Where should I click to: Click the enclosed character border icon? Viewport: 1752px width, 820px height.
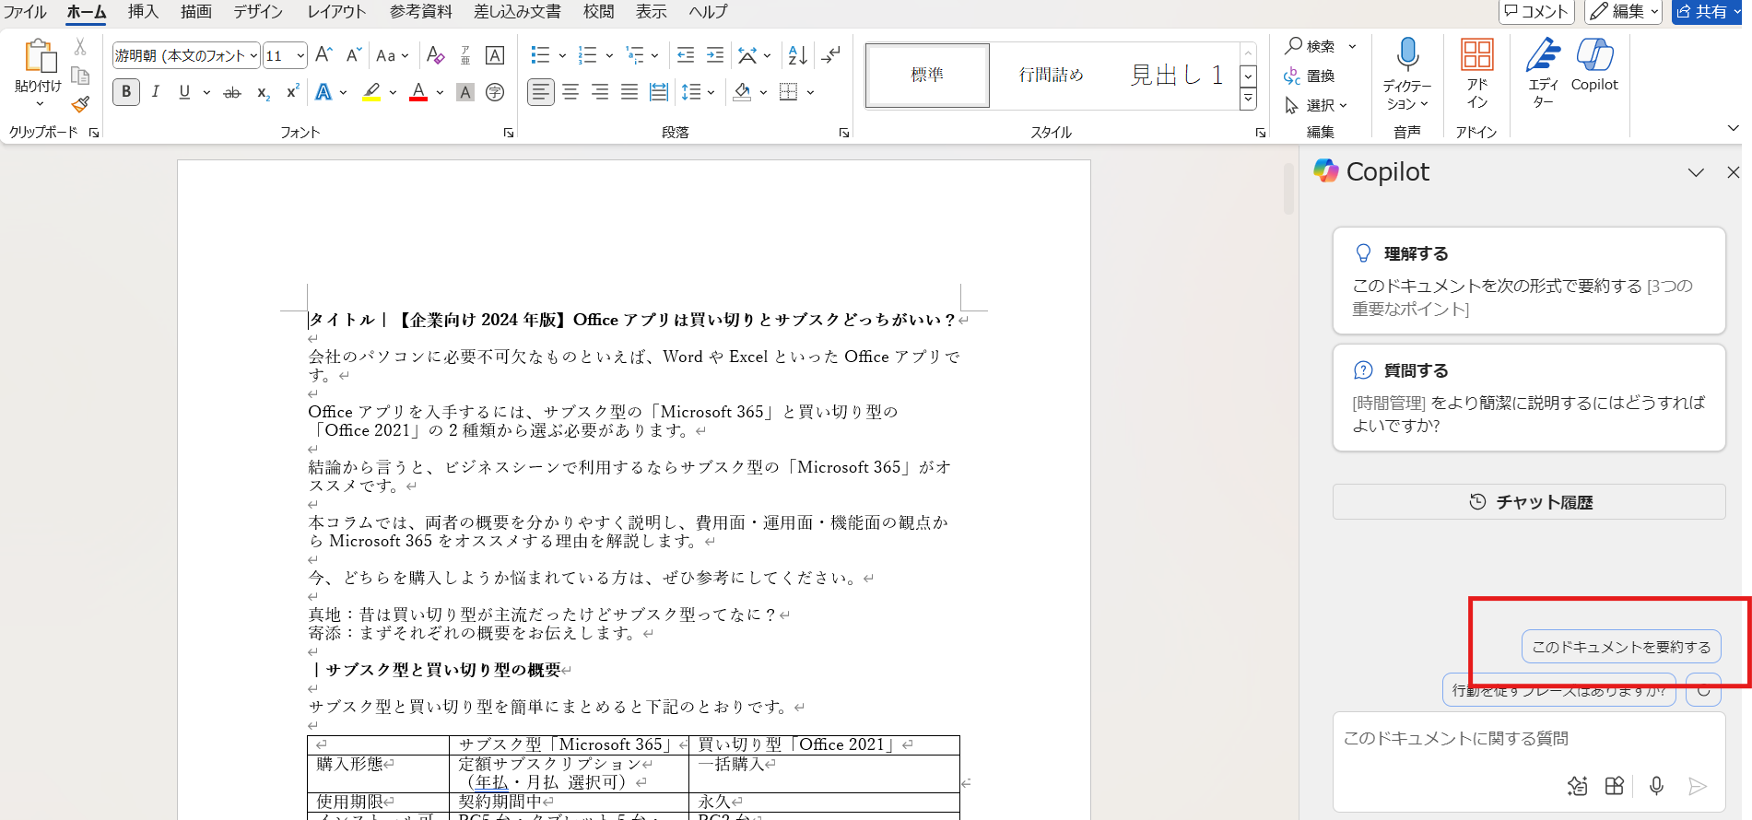pos(495,55)
